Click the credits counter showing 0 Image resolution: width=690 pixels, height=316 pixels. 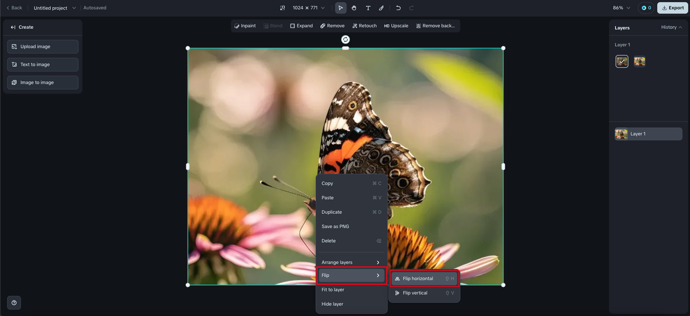click(x=646, y=8)
